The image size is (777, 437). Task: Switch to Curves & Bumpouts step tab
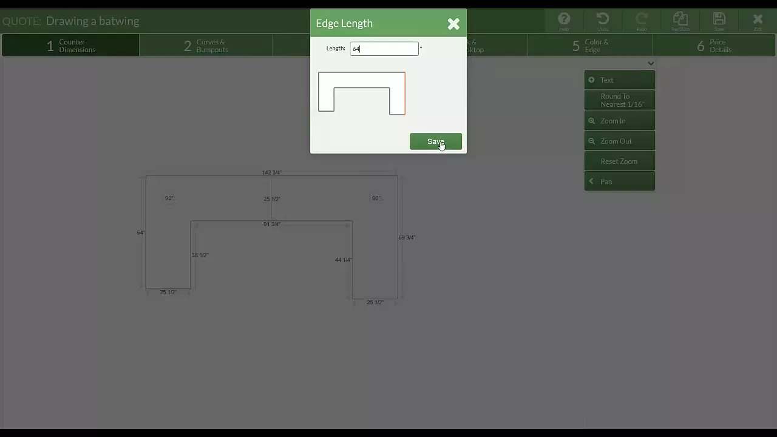pos(206,46)
